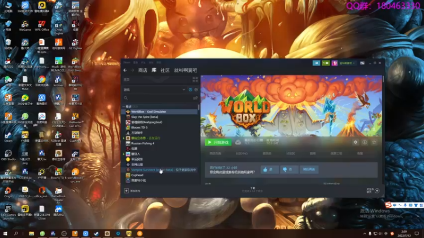This screenshot has width=424, height=238.
Task: Select Vampire Survivors public-beta entry
Action: (161, 170)
